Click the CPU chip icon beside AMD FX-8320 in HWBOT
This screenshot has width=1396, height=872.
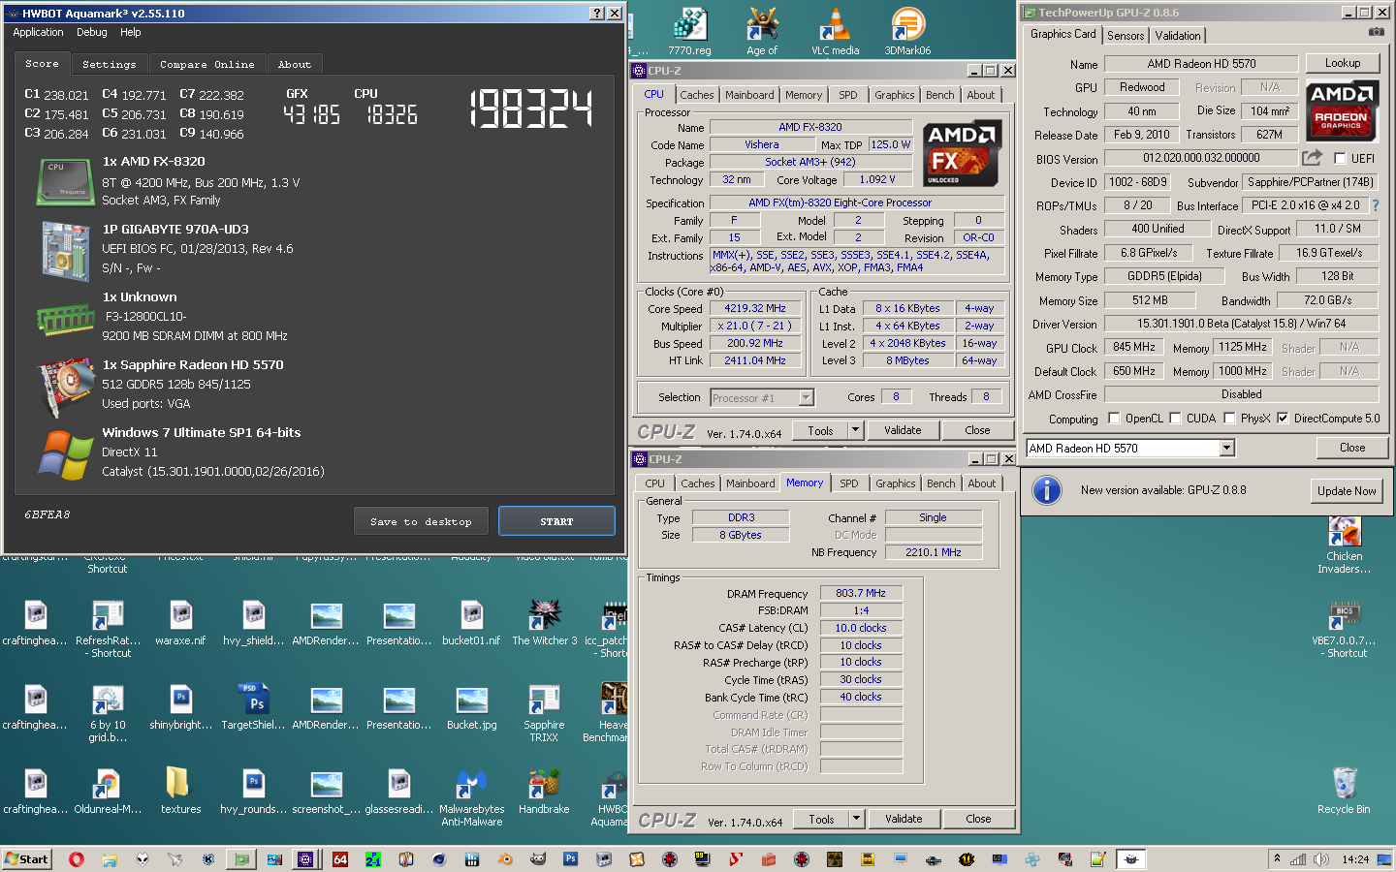pyautogui.click(x=64, y=183)
